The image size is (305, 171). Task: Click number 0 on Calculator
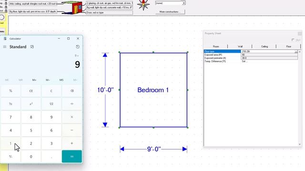pyautogui.click(x=31, y=156)
